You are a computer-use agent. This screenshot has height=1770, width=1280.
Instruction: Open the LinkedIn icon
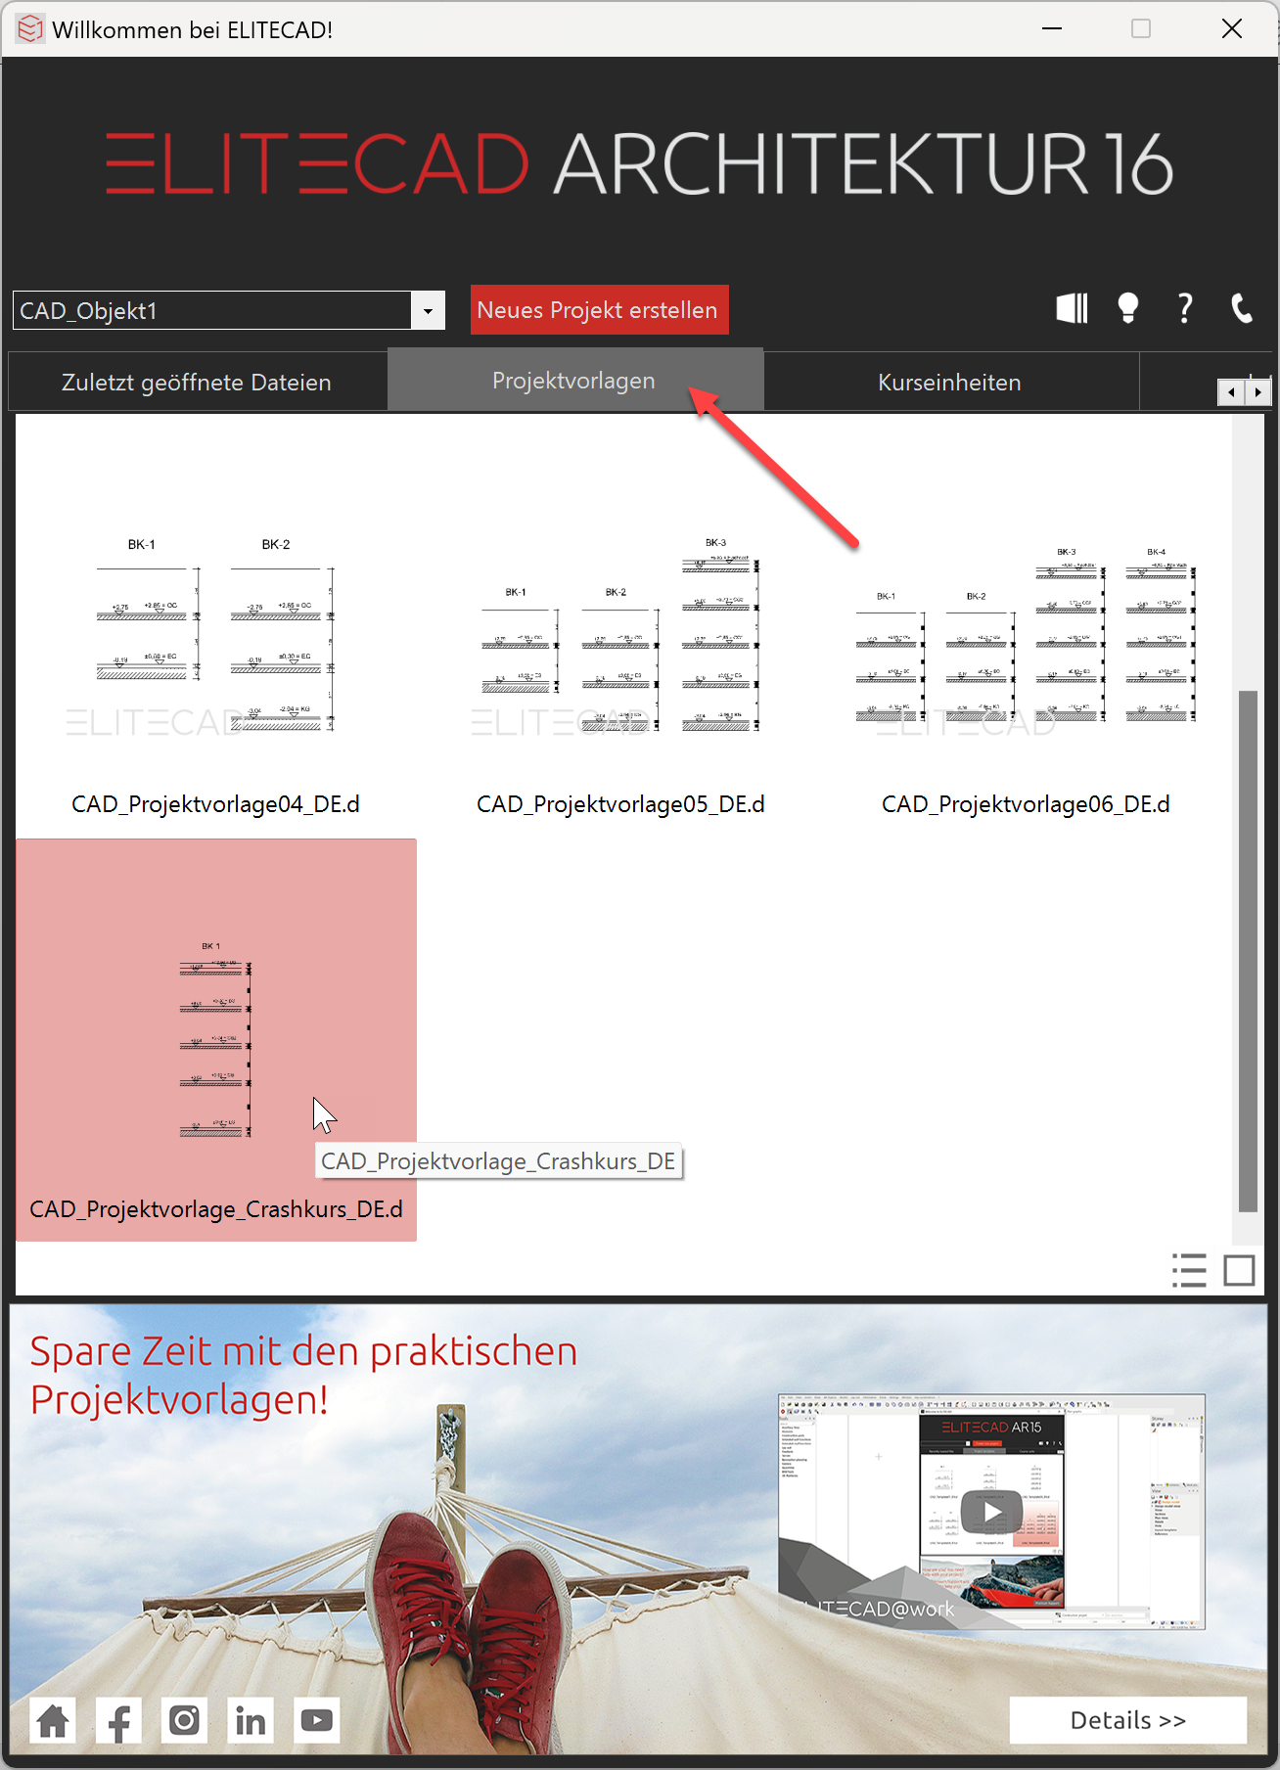[251, 1720]
